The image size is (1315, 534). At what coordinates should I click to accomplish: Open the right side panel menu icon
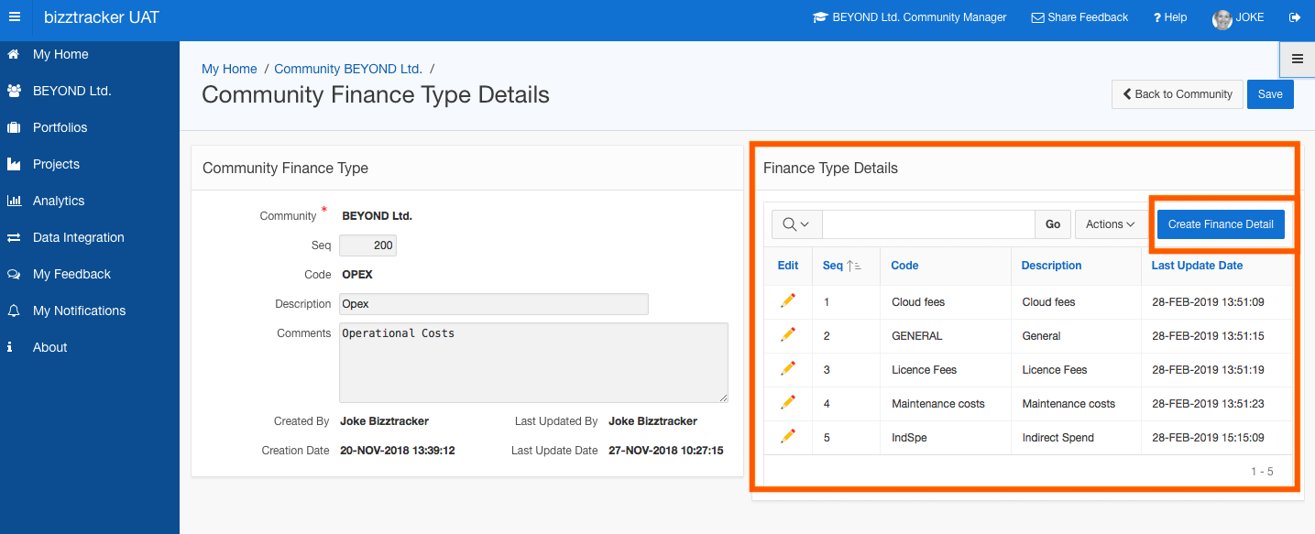[1298, 60]
